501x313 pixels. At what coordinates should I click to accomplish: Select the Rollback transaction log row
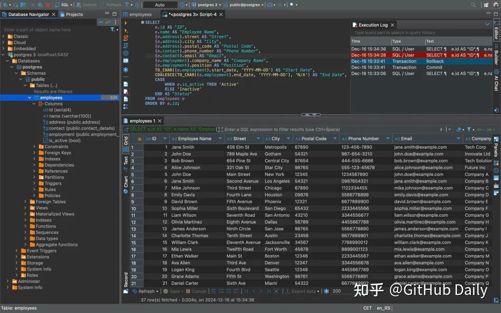pos(421,61)
